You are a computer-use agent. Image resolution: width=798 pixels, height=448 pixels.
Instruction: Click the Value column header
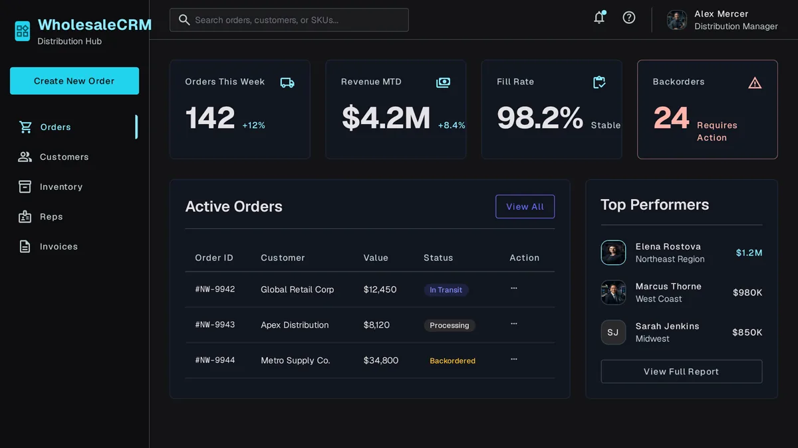[x=376, y=258]
